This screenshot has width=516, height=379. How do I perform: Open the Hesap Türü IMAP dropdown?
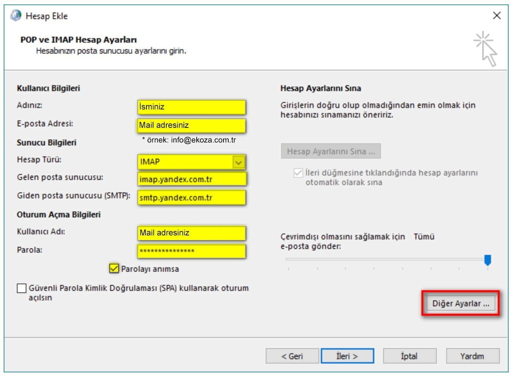239,162
